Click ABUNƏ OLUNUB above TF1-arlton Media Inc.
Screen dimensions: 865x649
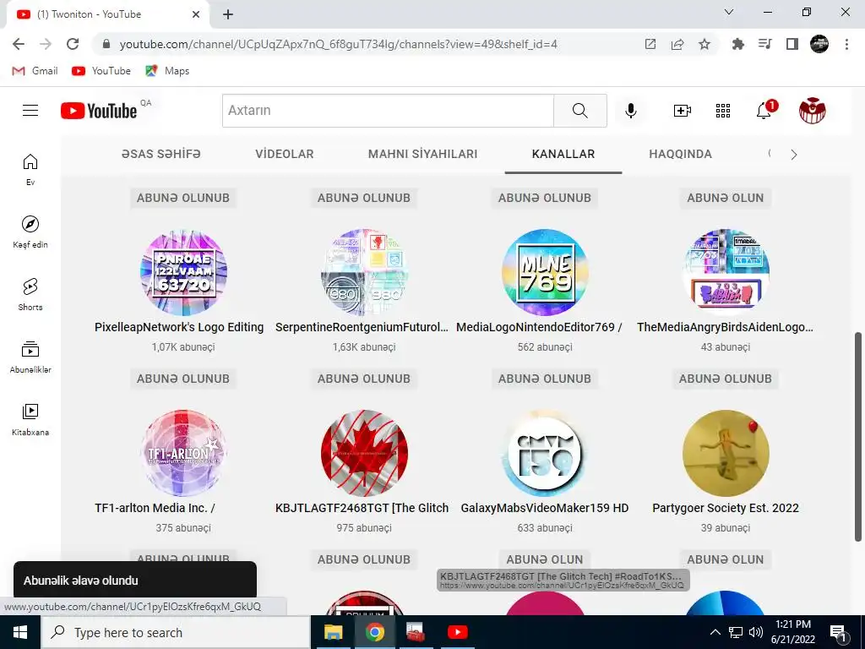(183, 379)
